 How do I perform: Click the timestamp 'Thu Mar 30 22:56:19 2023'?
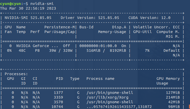pyautogui.click(x=28, y=8)
